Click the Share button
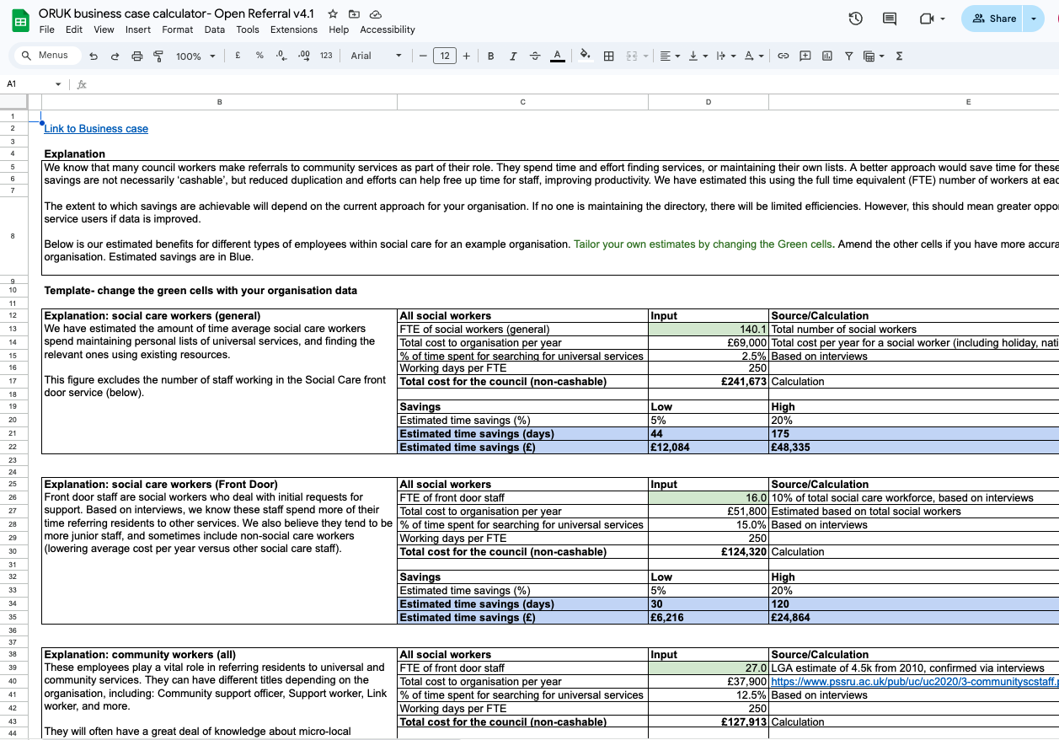1059x740 pixels. tap(992, 19)
